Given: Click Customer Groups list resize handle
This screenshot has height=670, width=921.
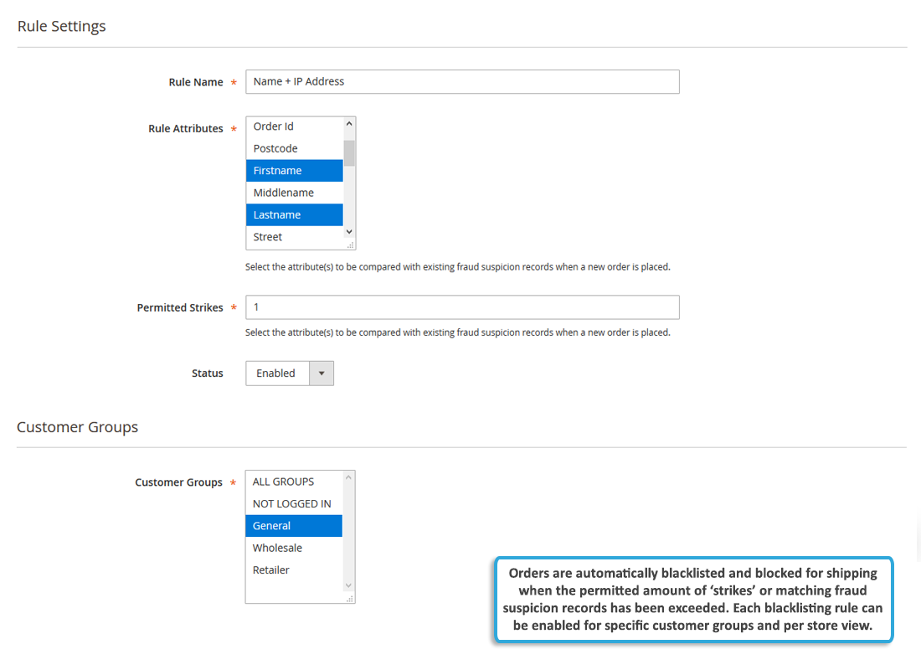Looking at the screenshot, I should point(349,599).
